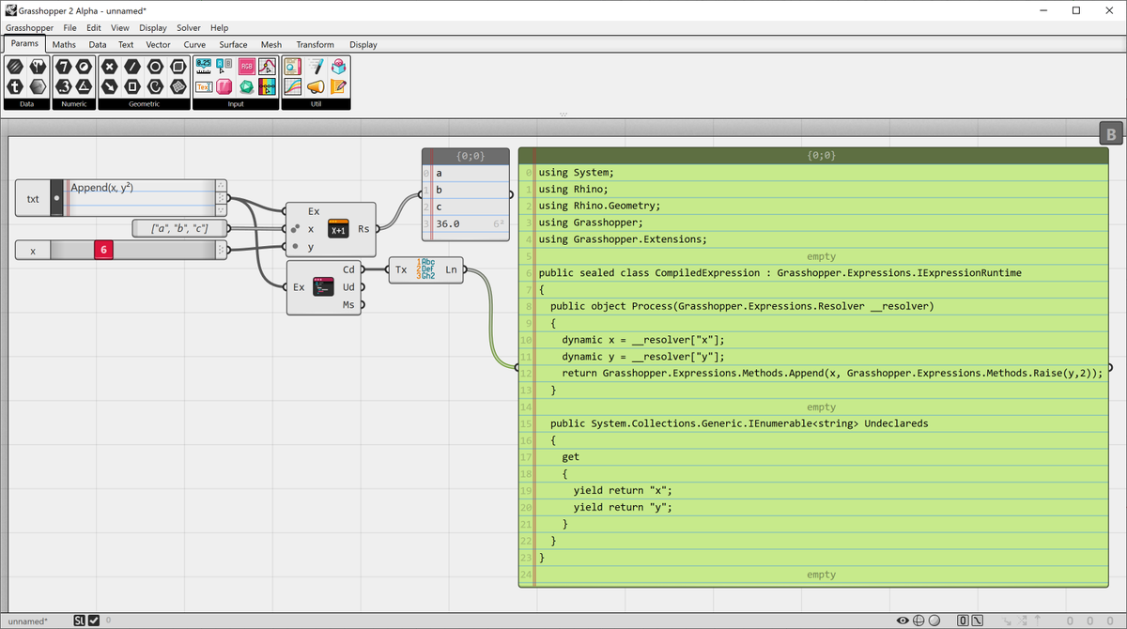
Task: Open the Grasshopper menu
Action: [x=29, y=28]
